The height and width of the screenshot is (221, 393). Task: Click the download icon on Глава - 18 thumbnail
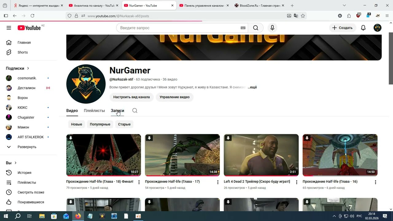(71, 138)
